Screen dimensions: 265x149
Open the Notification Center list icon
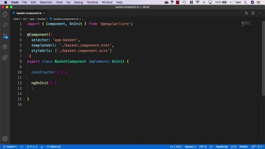tap(258, 2)
